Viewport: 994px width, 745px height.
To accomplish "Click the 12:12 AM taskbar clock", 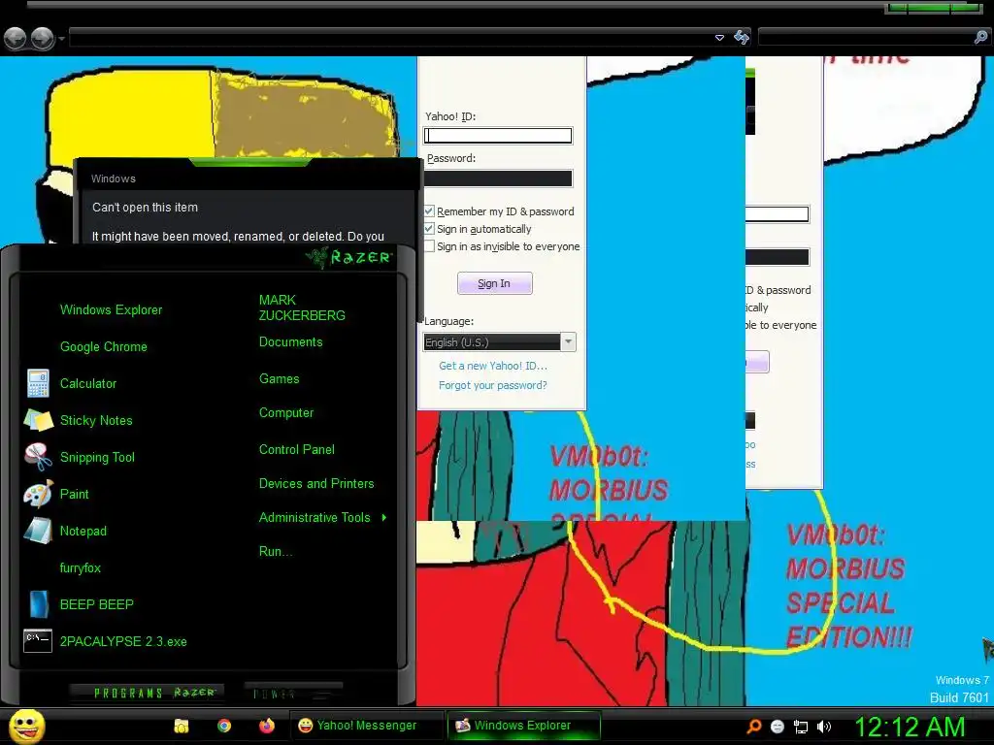I will click(x=910, y=727).
